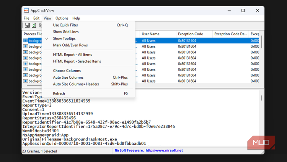Open Choose Columns dialog entry
This screenshot has height=162, width=287.
coord(89,71)
